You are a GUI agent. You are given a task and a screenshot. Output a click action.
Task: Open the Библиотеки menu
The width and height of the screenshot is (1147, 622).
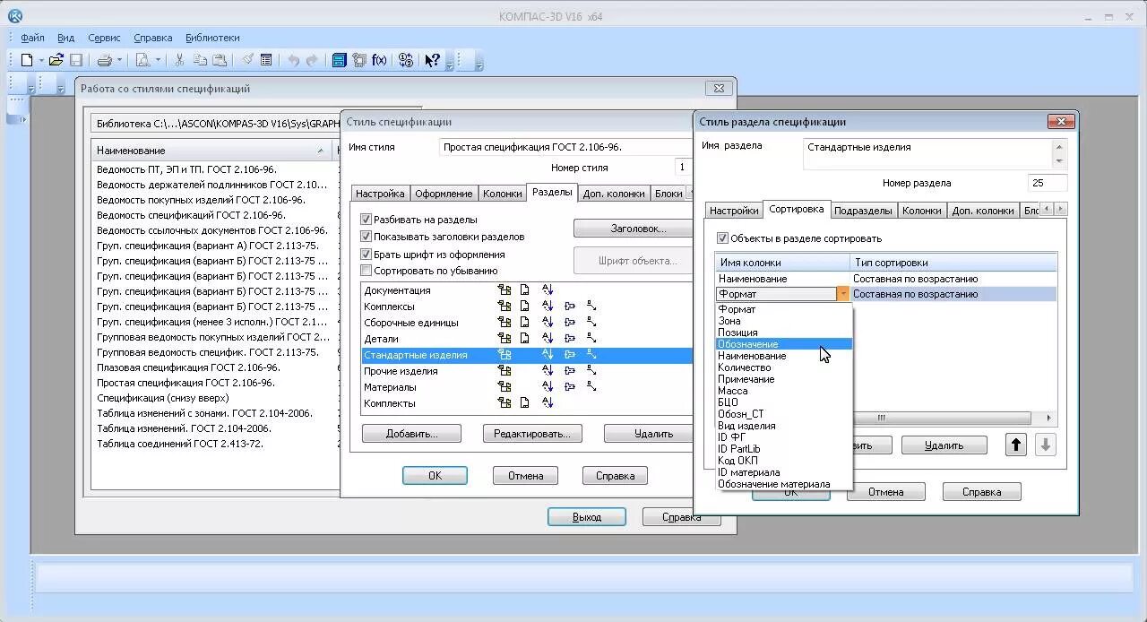click(x=212, y=38)
